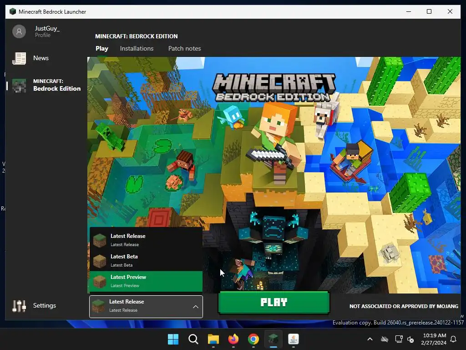The width and height of the screenshot is (466, 350).
Task: Click the launcher cube icon in title bar
Action: pos(12,11)
